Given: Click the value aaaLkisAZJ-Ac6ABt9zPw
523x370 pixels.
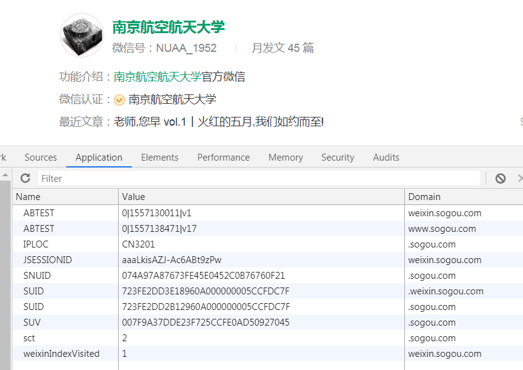Looking at the screenshot, I should pyautogui.click(x=172, y=260).
